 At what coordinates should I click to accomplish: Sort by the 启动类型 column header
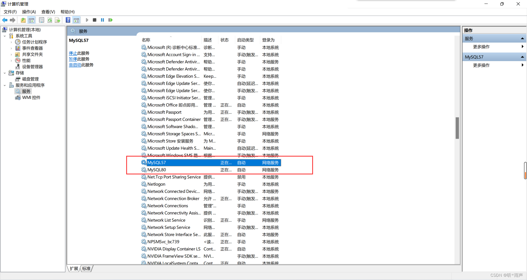(x=247, y=40)
